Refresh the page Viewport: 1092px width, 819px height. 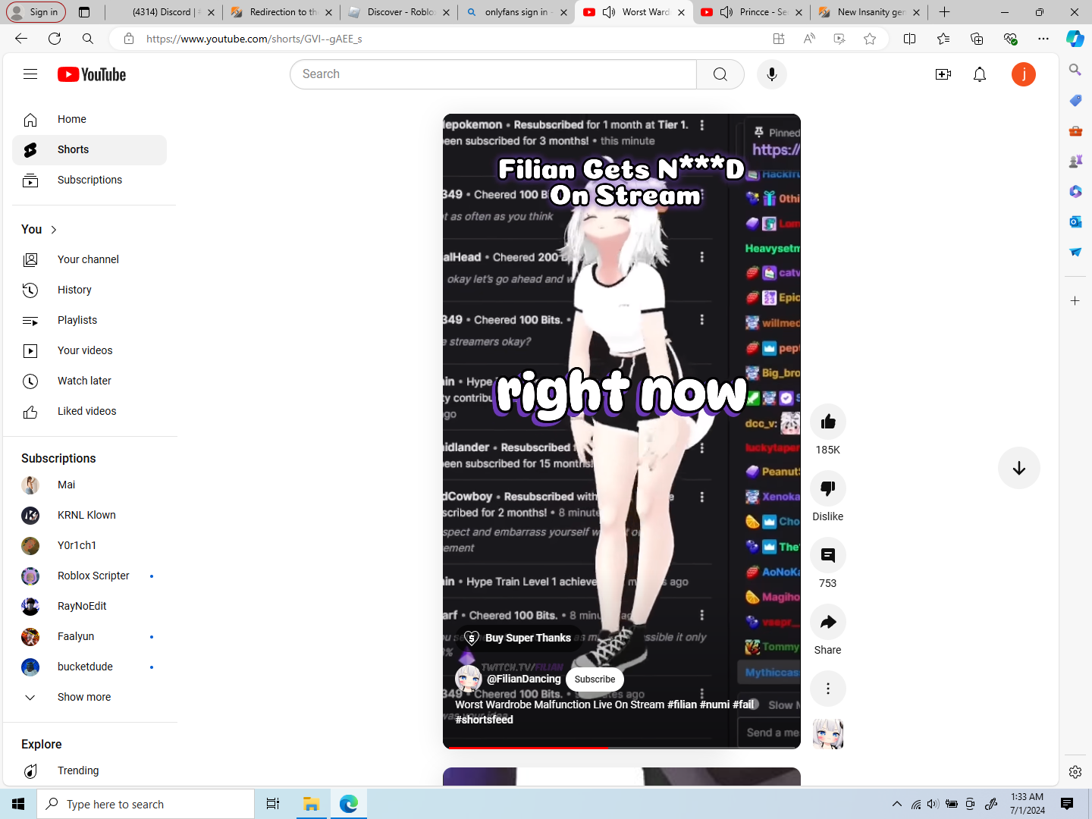point(55,39)
